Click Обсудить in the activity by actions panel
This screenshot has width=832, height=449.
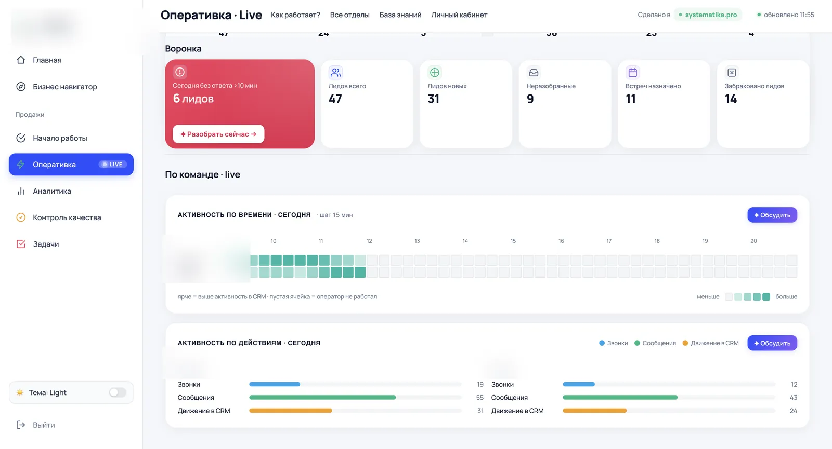772,343
